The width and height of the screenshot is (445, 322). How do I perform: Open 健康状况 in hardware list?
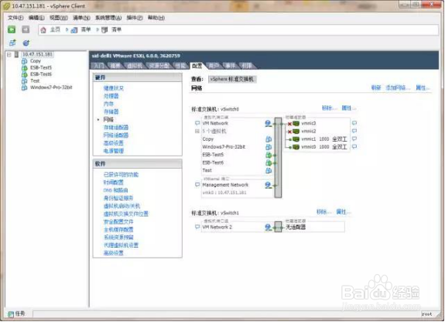tap(114, 88)
